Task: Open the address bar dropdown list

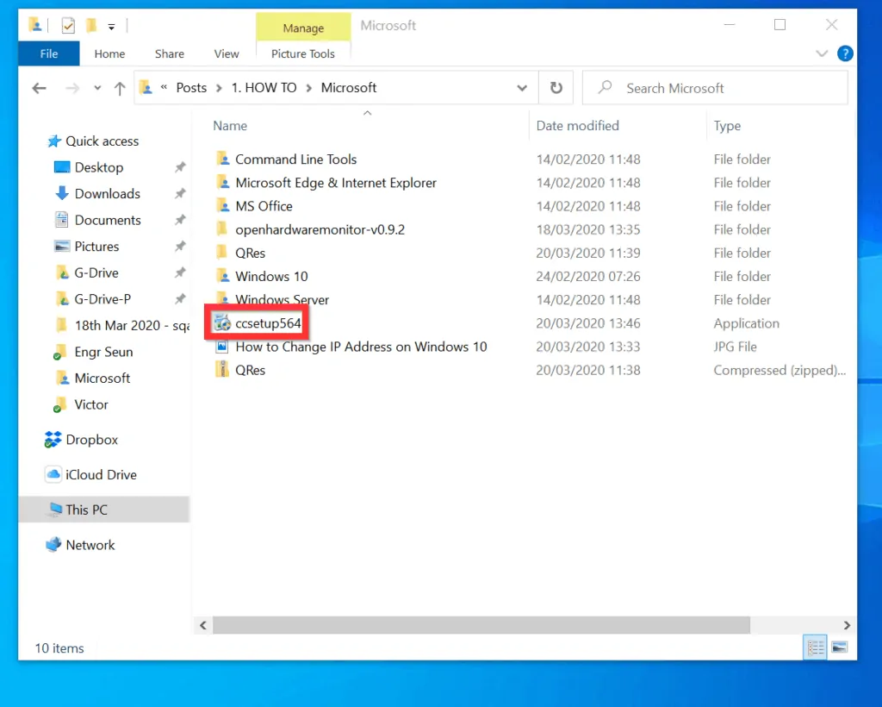Action: point(522,87)
